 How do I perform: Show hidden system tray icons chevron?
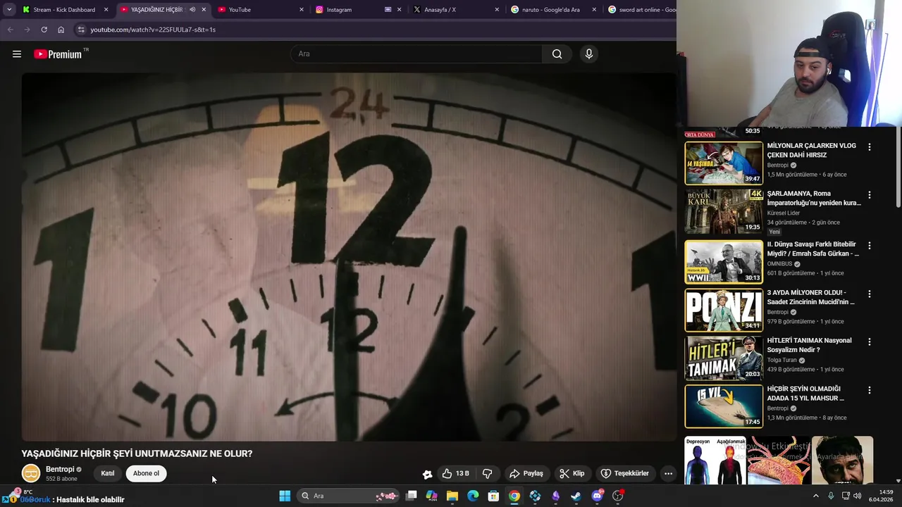pyautogui.click(x=816, y=496)
